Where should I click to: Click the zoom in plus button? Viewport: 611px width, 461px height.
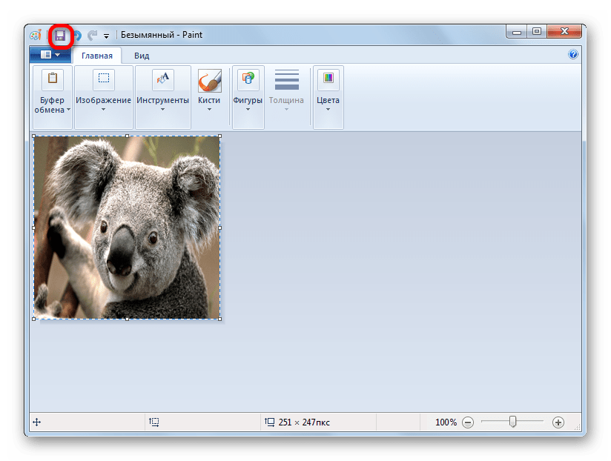558,422
